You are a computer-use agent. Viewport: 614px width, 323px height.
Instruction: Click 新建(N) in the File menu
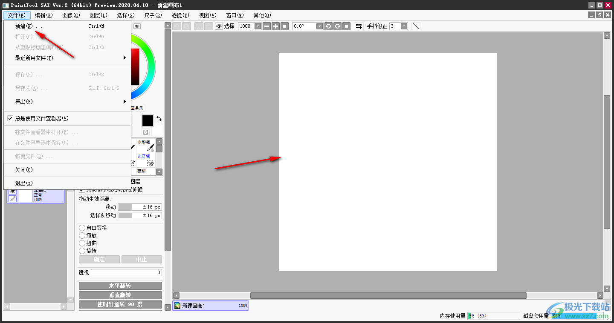tap(67, 26)
